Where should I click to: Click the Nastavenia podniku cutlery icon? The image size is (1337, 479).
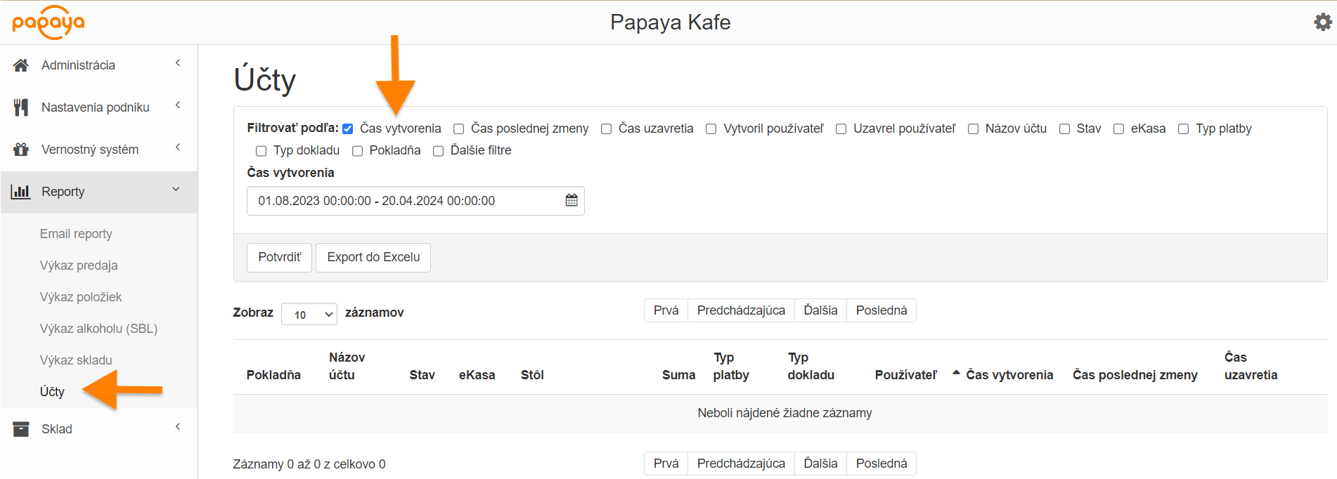click(x=21, y=107)
